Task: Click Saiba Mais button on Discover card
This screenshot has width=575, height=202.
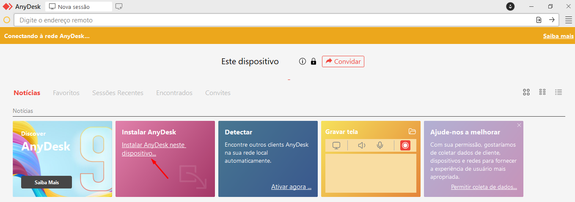Action: click(x=47, y=182)
